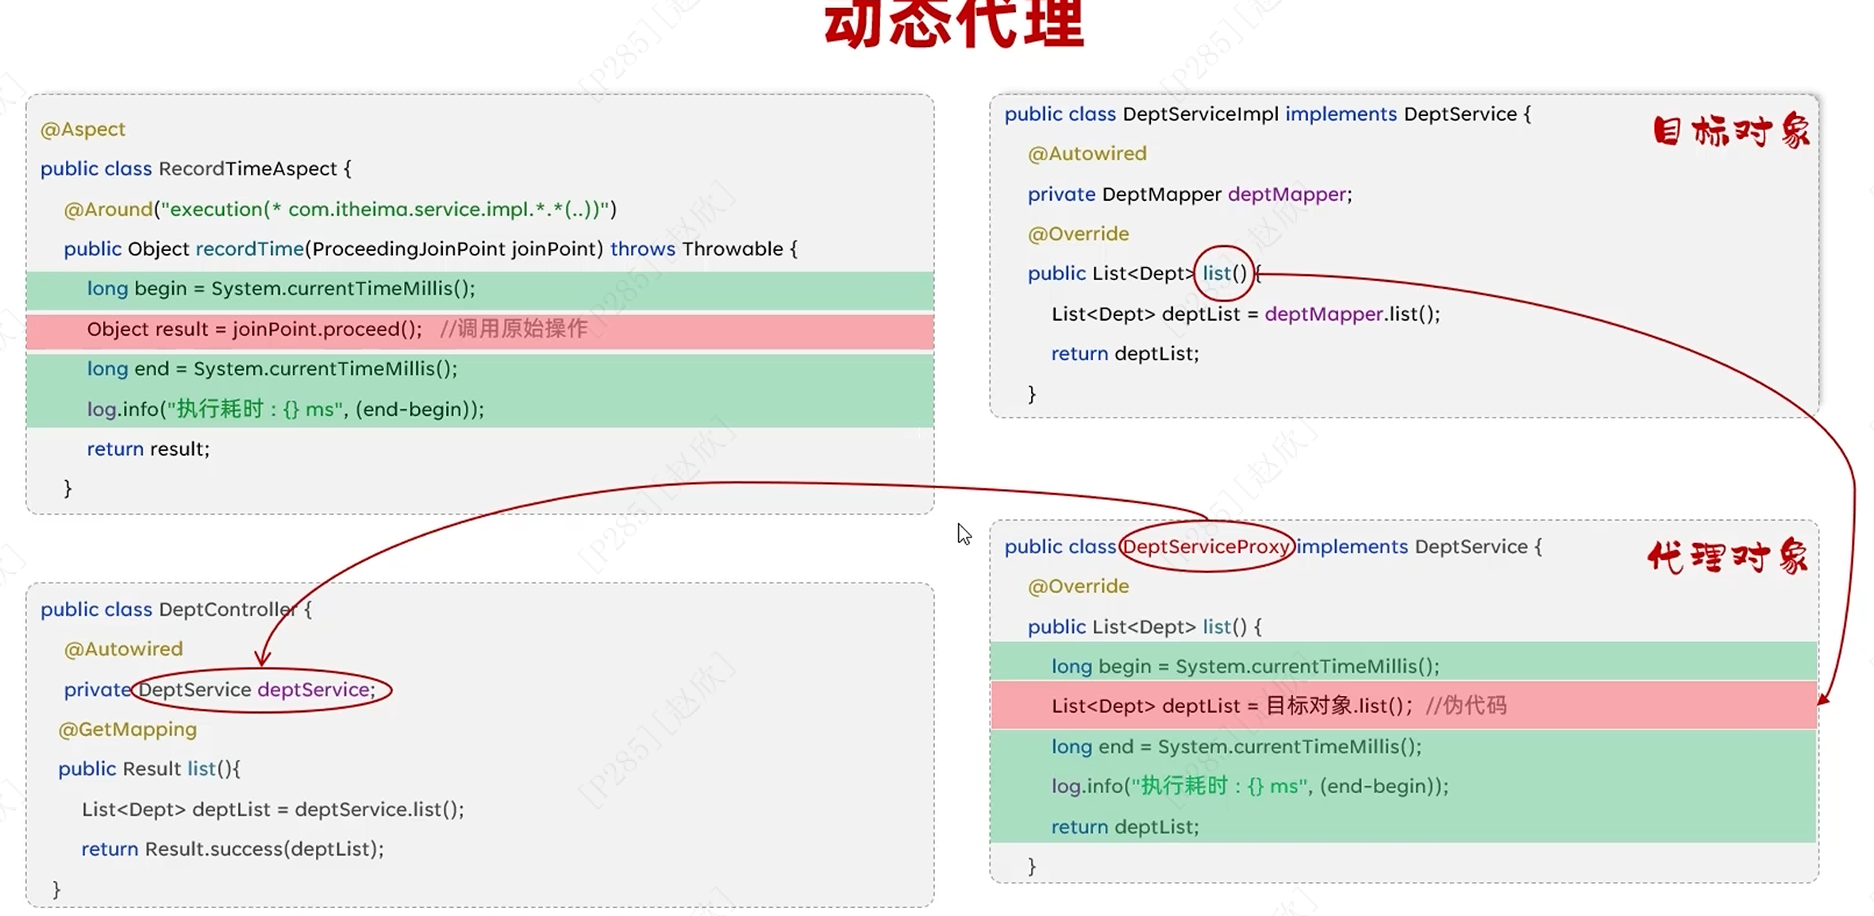
Task: Click the circled list() method in DeptServiceImpl
Action: point(1223,274)
